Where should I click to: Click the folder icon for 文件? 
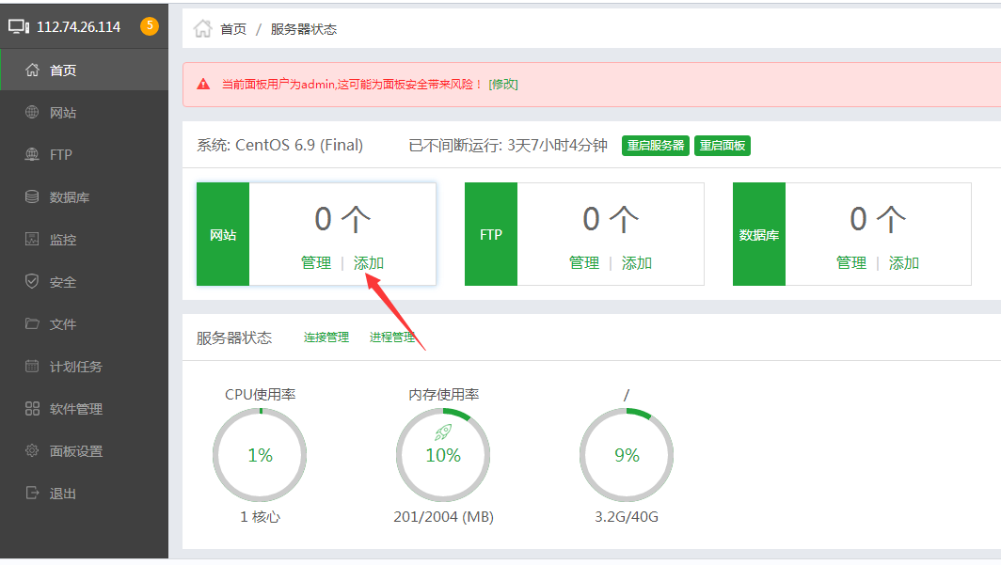pos(32,324)
